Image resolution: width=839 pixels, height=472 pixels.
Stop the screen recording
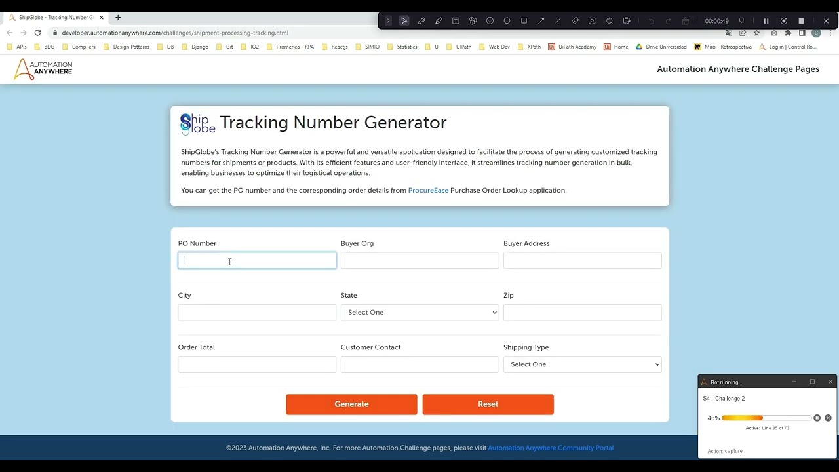(x=801, y=21)
